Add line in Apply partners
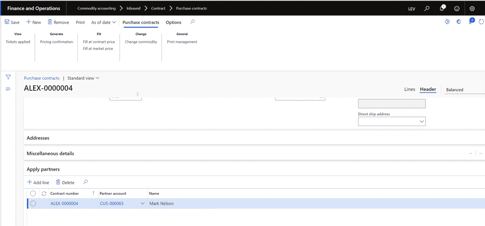 click(x=38, y=183)
